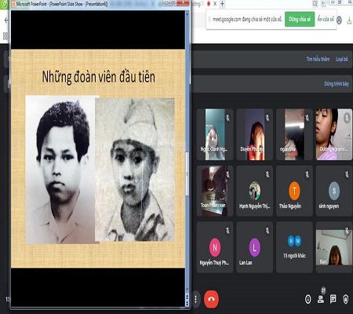This screenshot has height=314, width=353.
Task: Click the 'meet.google.com đang chia sẻ' message text
Action: click(x=247, y=19)
